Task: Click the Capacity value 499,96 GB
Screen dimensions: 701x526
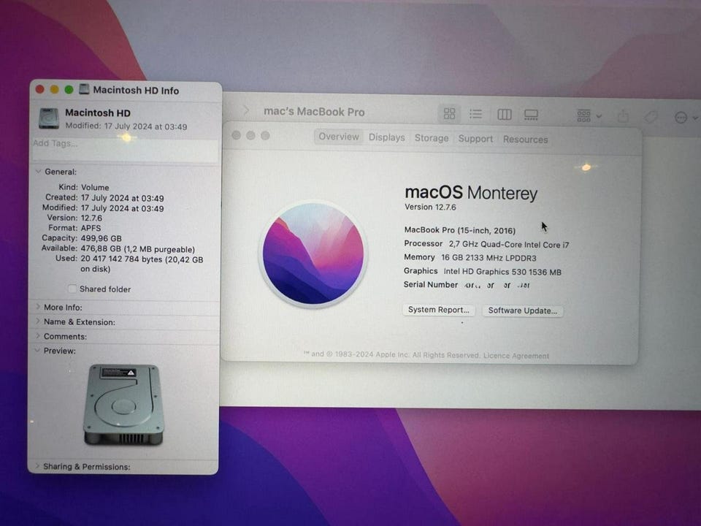Action: coord(101,238)
